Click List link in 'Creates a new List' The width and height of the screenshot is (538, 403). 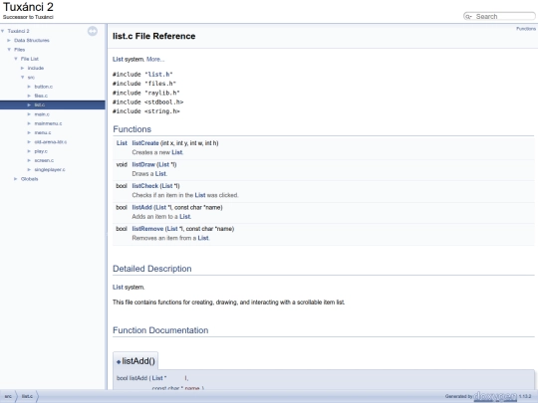177,152
